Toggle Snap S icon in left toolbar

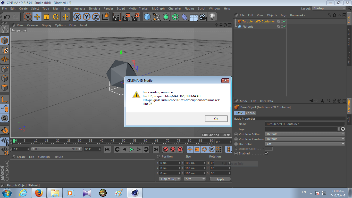[5, 118]
